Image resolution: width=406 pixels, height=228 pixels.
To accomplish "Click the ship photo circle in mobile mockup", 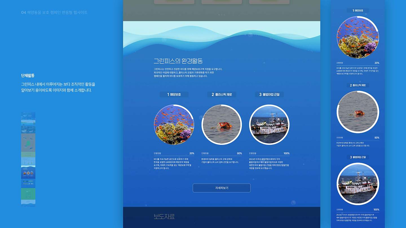I will coord(358,184).
